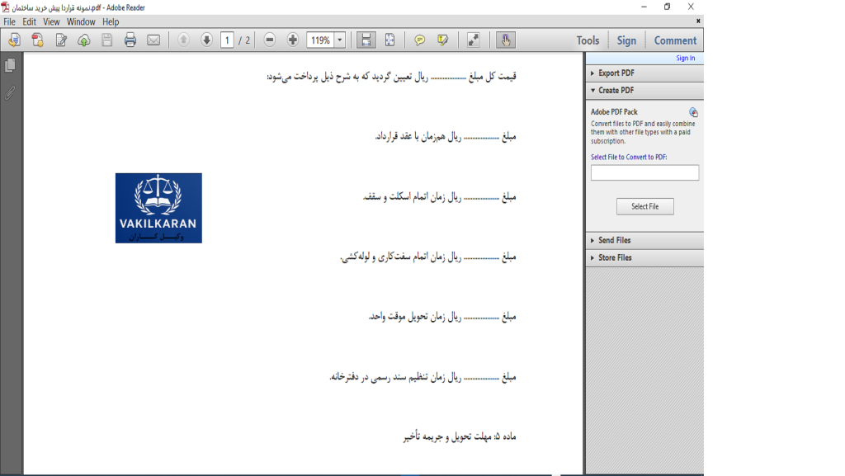Go to next page arrow
This screenshot has width=845, height=476.
[x=206, y=40]
